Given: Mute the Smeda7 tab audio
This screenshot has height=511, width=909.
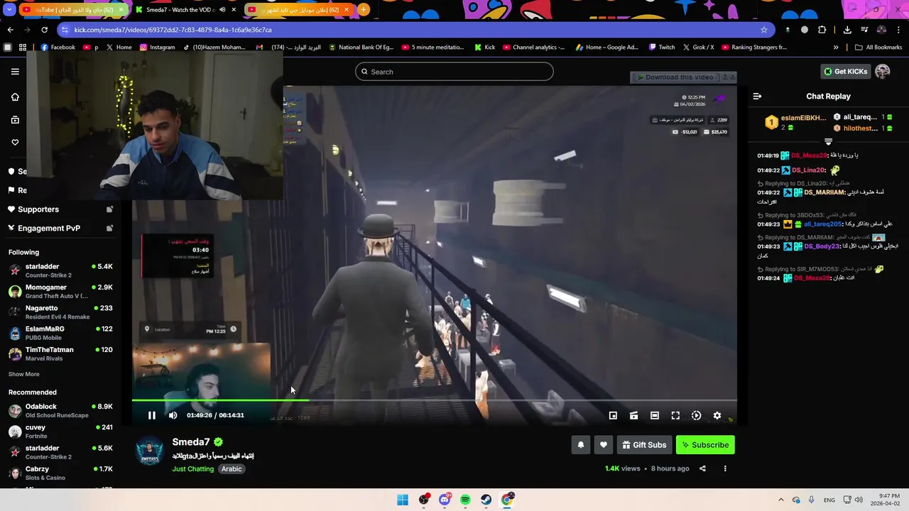Looking at the screenshot, I should point(222,10).
